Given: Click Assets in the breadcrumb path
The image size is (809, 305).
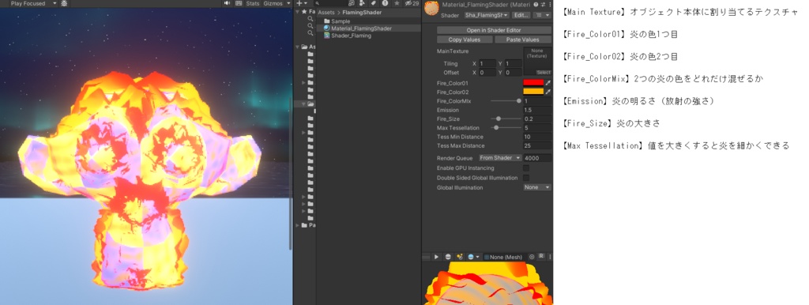Looking at the screenshot, I should pyautogui.click(x=326, y=12).
